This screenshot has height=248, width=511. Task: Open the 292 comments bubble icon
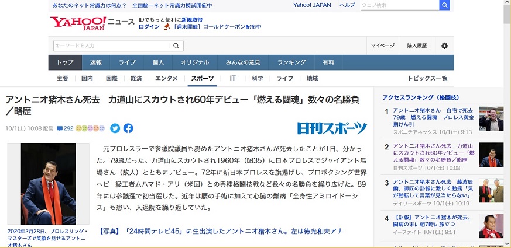pyautogui.click(x=60, y=128)
